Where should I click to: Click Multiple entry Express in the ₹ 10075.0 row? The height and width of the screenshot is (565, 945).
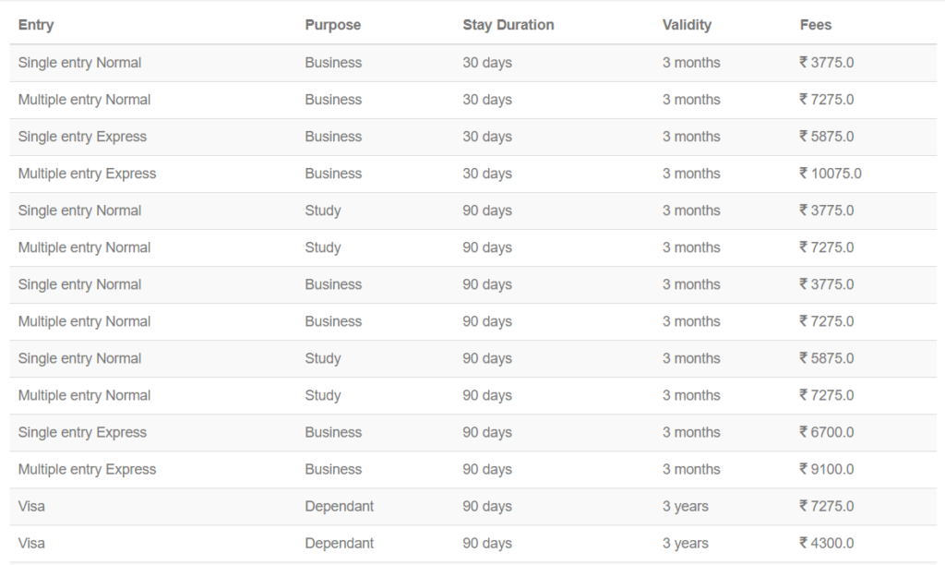[87, 174]
